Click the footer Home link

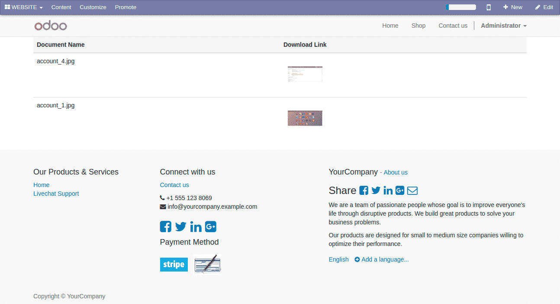tap(42, 185)
